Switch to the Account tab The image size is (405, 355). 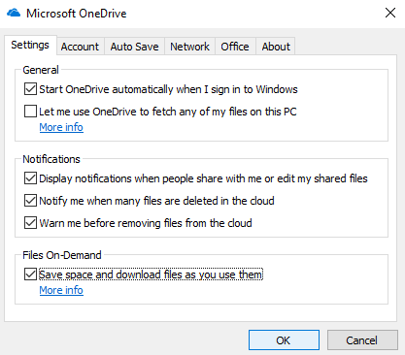click(x=80, y=47)
